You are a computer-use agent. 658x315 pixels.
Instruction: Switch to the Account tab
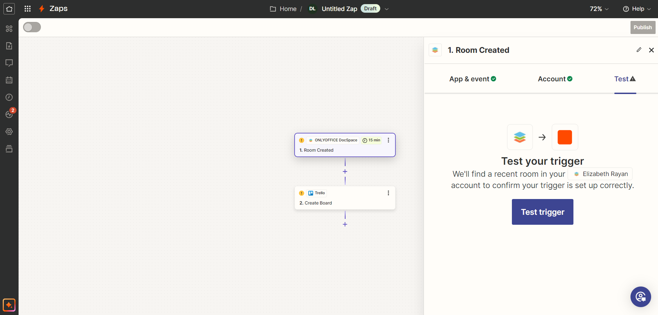tap(555, 79)
